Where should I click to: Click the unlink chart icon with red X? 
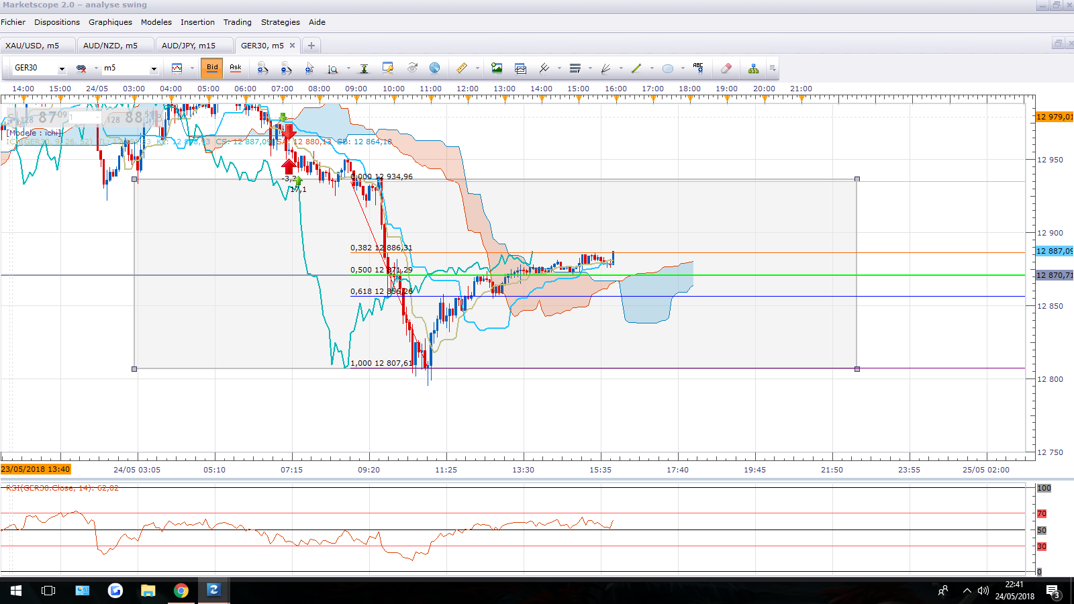tap(82, 68)
